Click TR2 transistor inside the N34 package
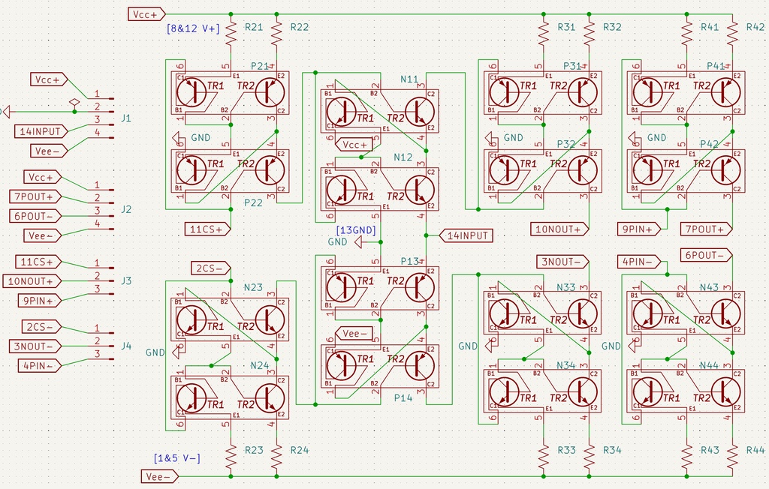 pos(582,391)
